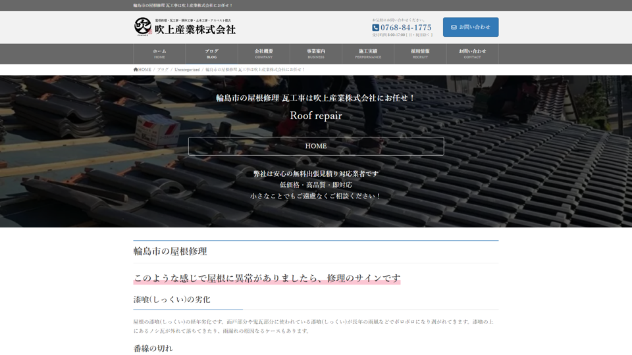Screen dimensions: 632x355
Task: Click the Uncategorized breadcrumb link
Action: 187,70
